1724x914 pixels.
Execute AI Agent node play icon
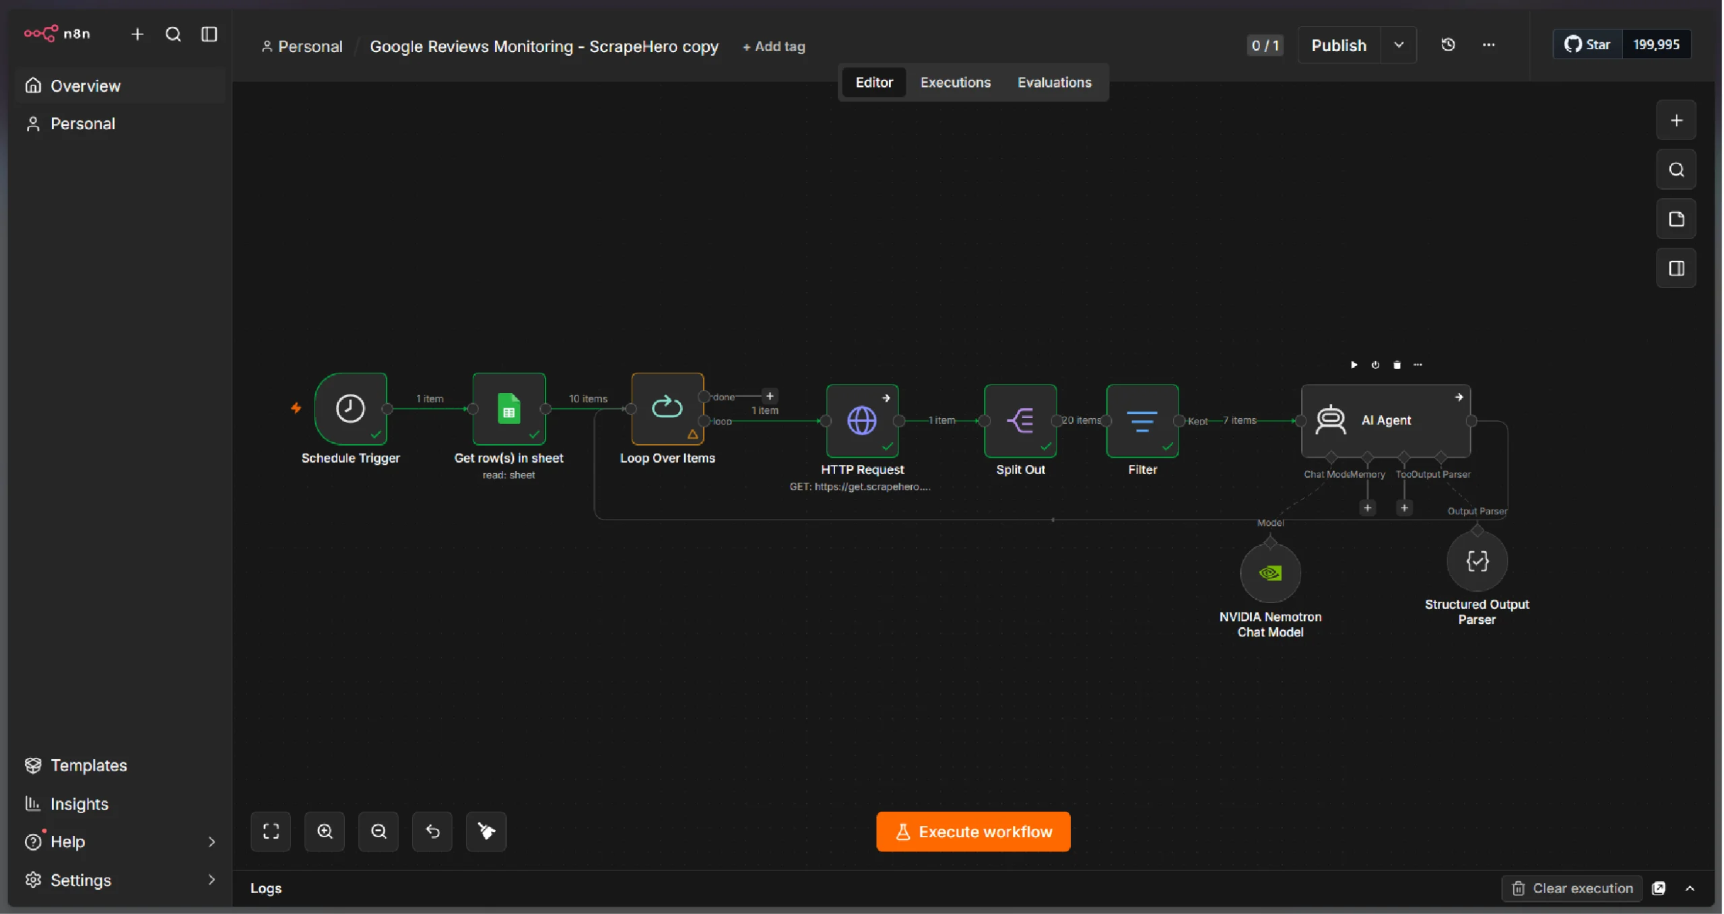coord(1354,365)
